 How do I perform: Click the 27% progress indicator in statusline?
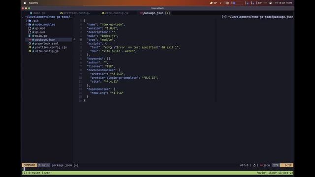coord(276,165)
